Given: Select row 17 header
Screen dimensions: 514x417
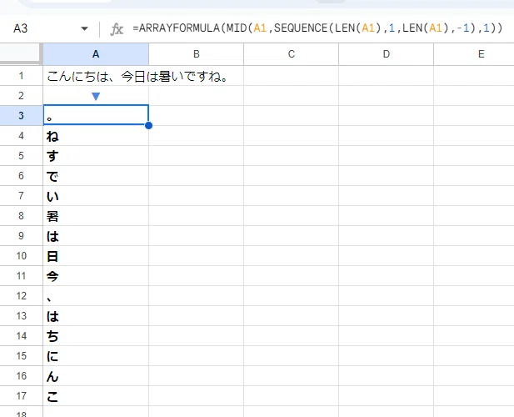Looking at the screenshot, I should point(22,395).
